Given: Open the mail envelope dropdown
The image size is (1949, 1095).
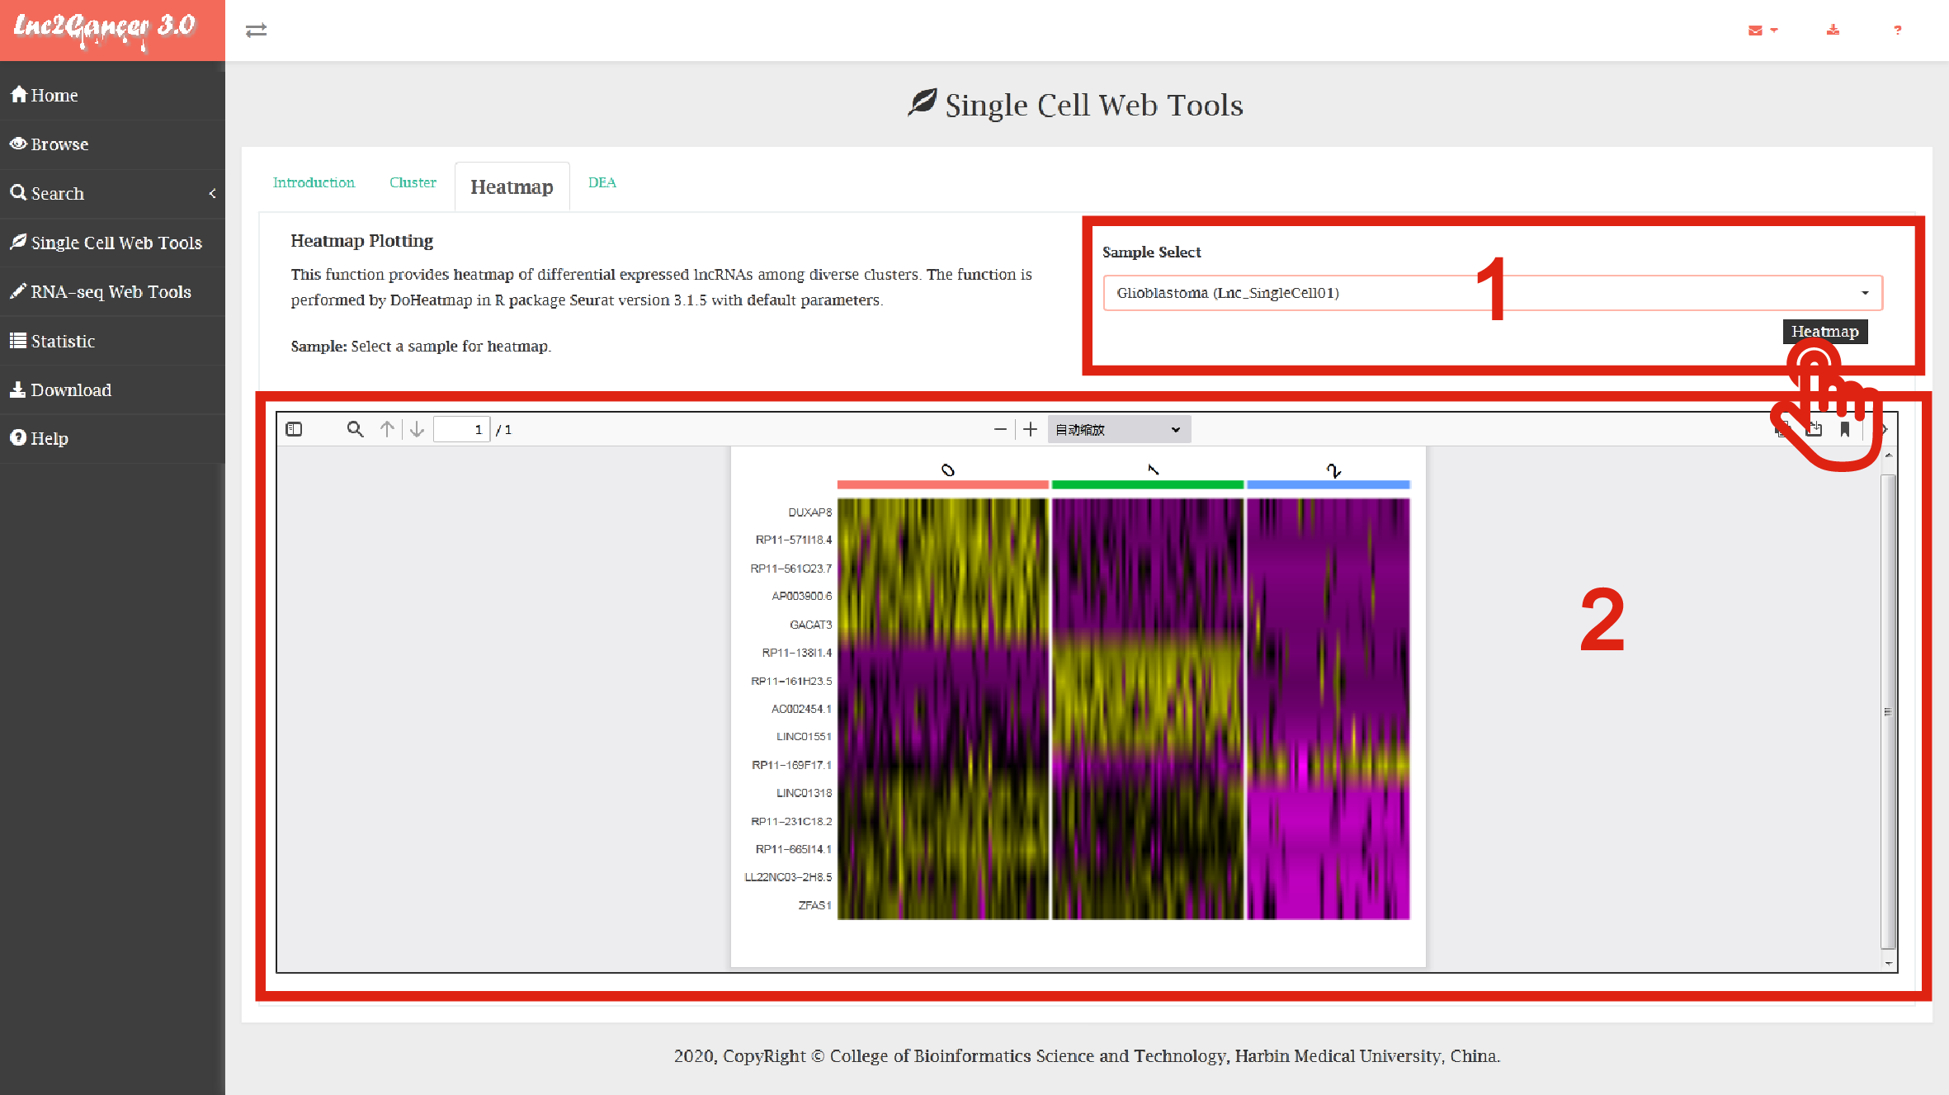Looking at the screenshot, I should click(1762, 31).
